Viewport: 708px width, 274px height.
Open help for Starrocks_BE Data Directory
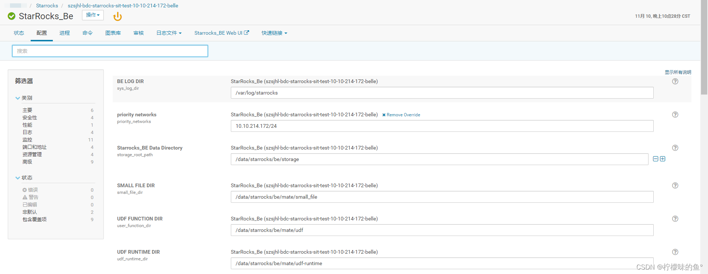point(675,148)
